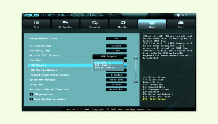Viewport: 218px width, 124px height.
Task: Click the arrow icon beside CSM parameters
Action: tap(31, 94)
